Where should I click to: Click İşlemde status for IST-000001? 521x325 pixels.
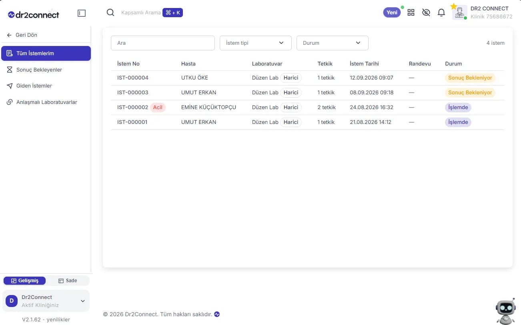point(458,122)
